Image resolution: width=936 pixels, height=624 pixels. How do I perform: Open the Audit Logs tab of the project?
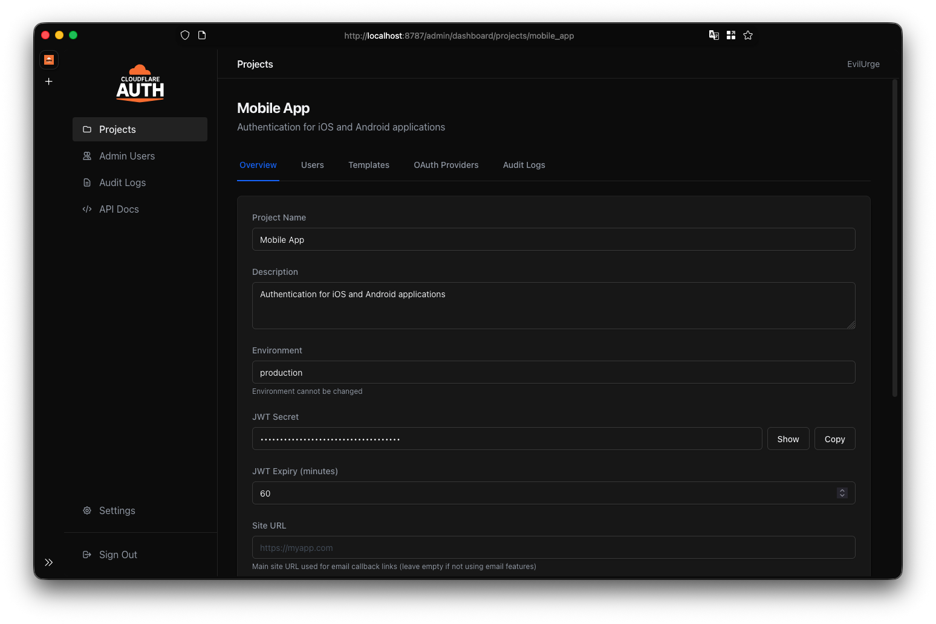pyautogui.click(x=524, y=165)
